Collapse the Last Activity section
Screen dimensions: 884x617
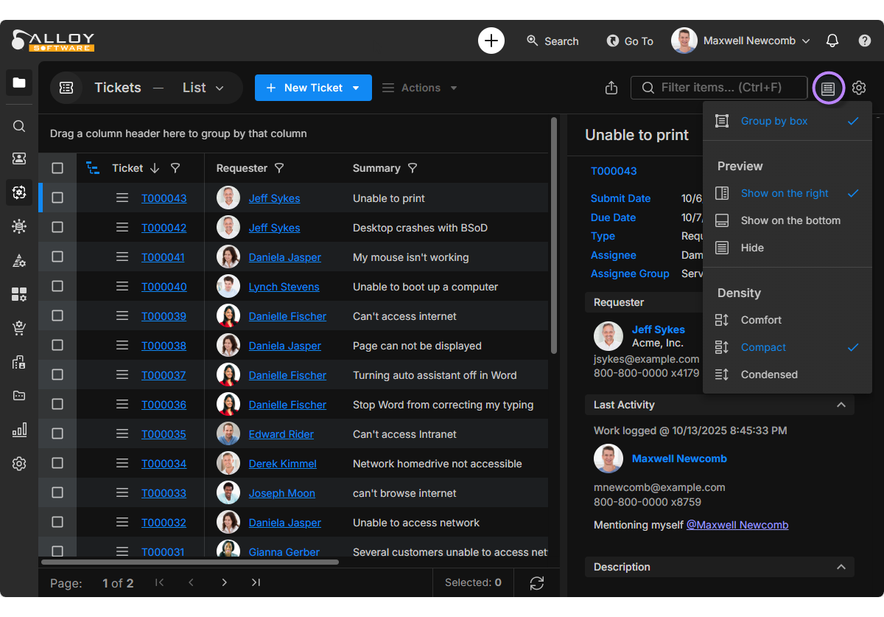(x=841, y=405)
